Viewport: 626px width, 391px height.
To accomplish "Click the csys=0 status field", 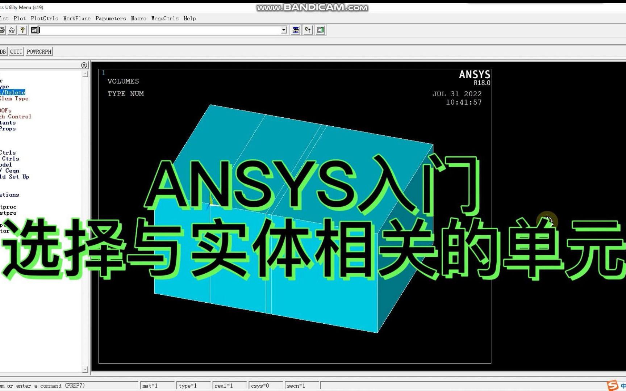I will (266, 386).
